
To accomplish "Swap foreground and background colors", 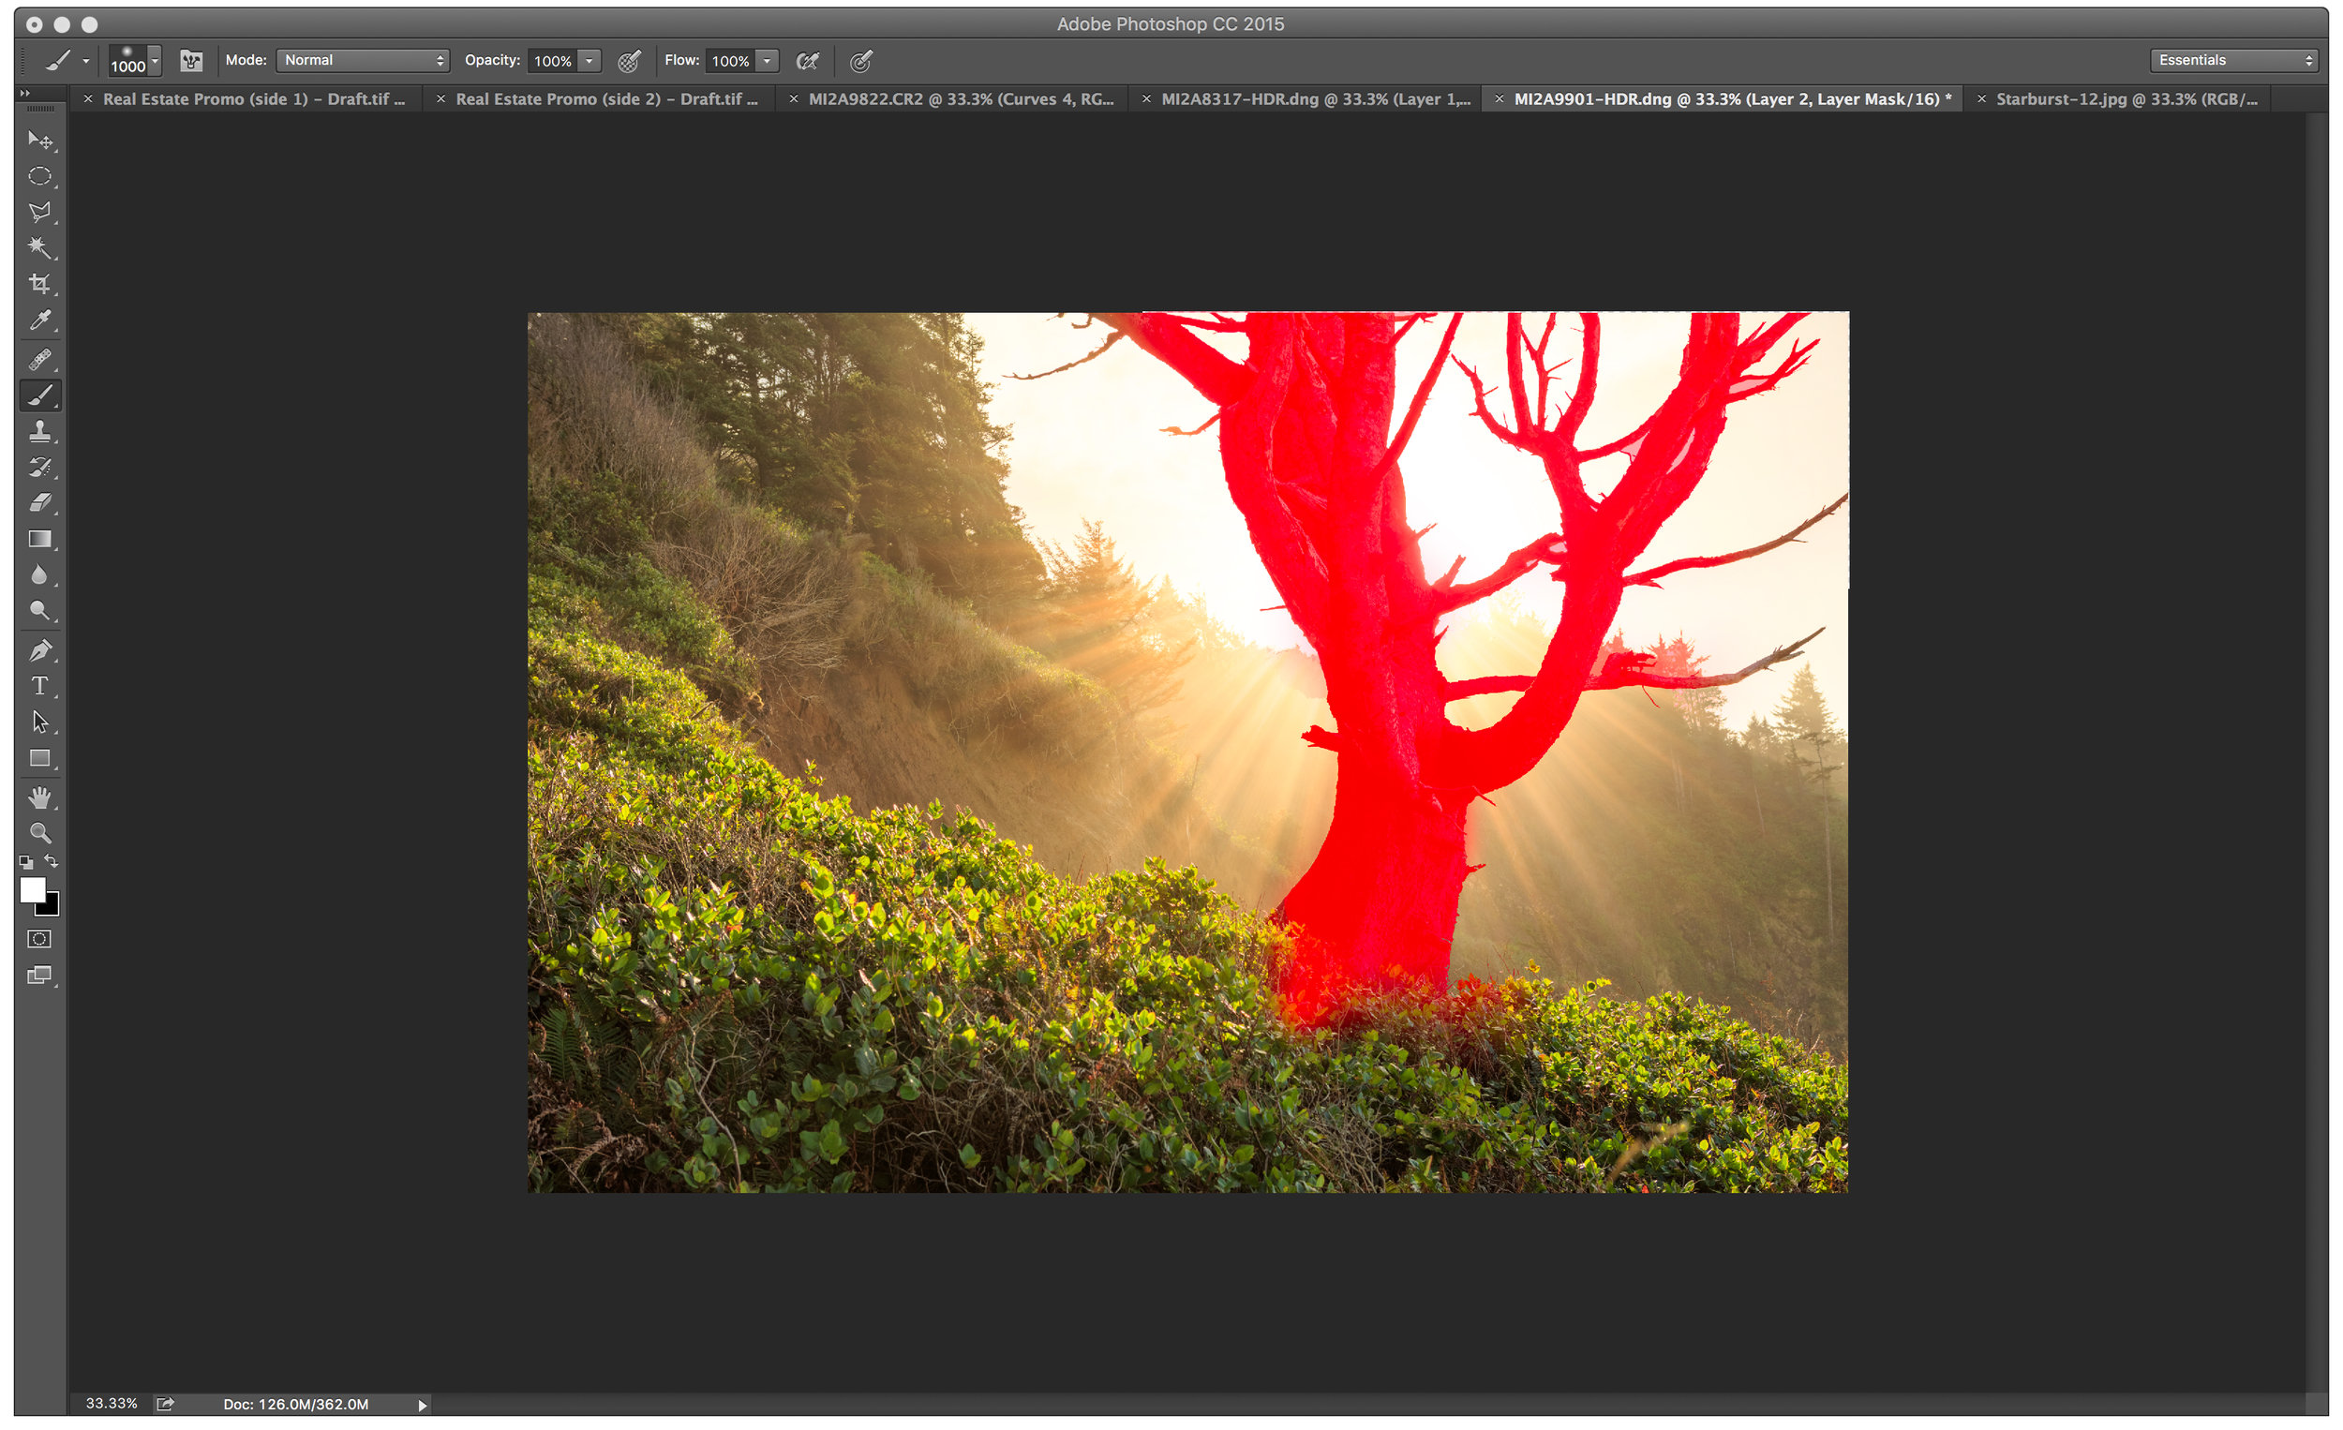I will point(52,861).
